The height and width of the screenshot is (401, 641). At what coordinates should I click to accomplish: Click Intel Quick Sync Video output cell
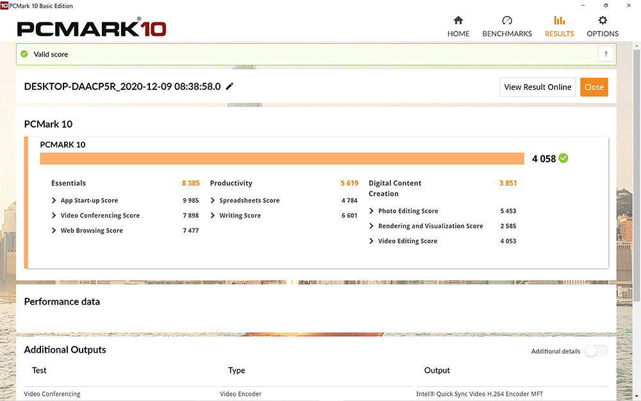pyautogui.click(x=479, y=394)
